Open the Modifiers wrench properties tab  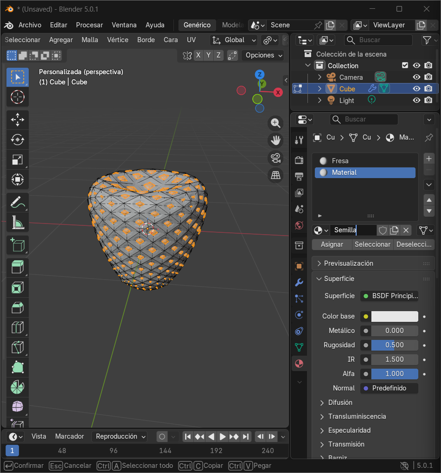click(x=299, y=282)
